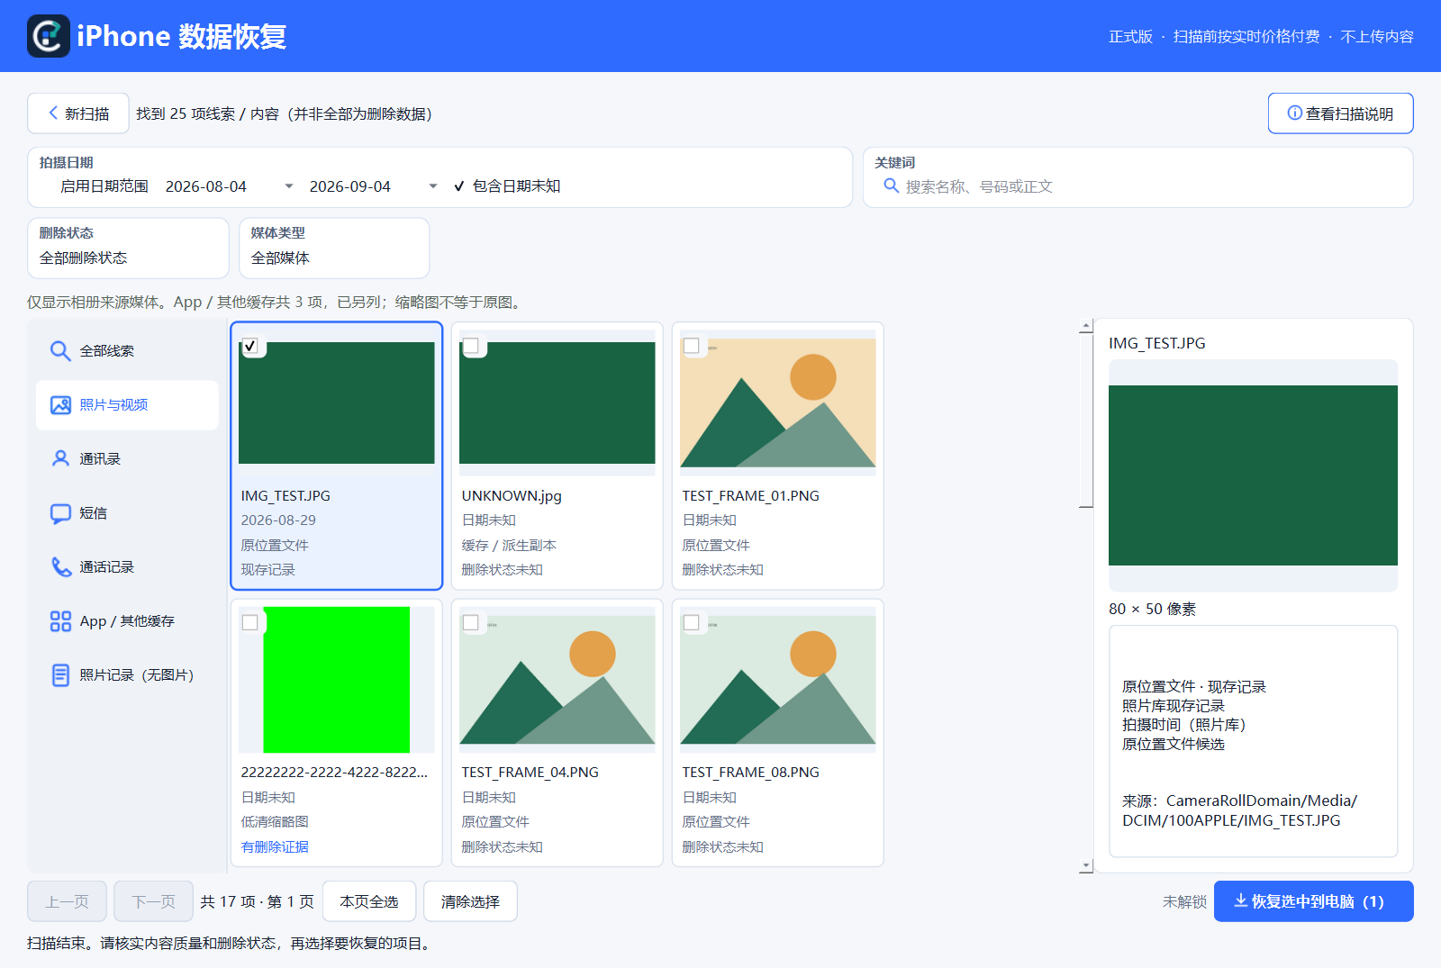Select all with 本页全选
This screenshot has width=1441, height=968.
pyautogui.click(x=369, y=901)
